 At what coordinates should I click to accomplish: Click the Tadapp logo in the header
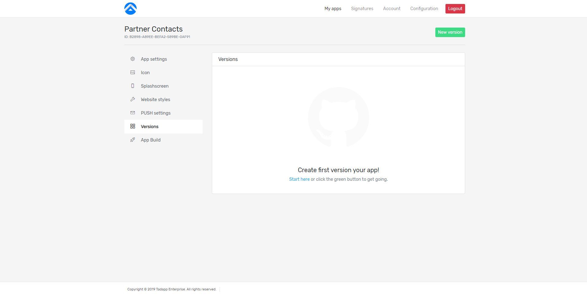pos(130,9)
